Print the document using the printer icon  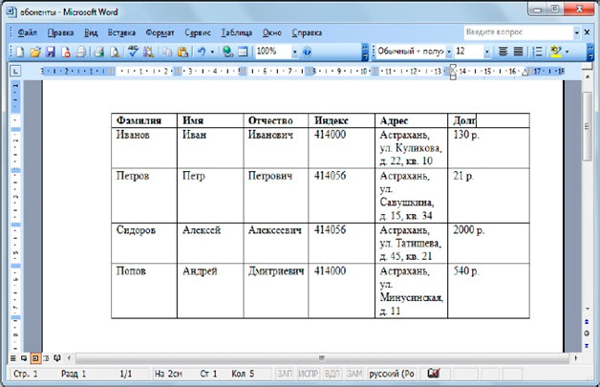[x=97, y=51]
